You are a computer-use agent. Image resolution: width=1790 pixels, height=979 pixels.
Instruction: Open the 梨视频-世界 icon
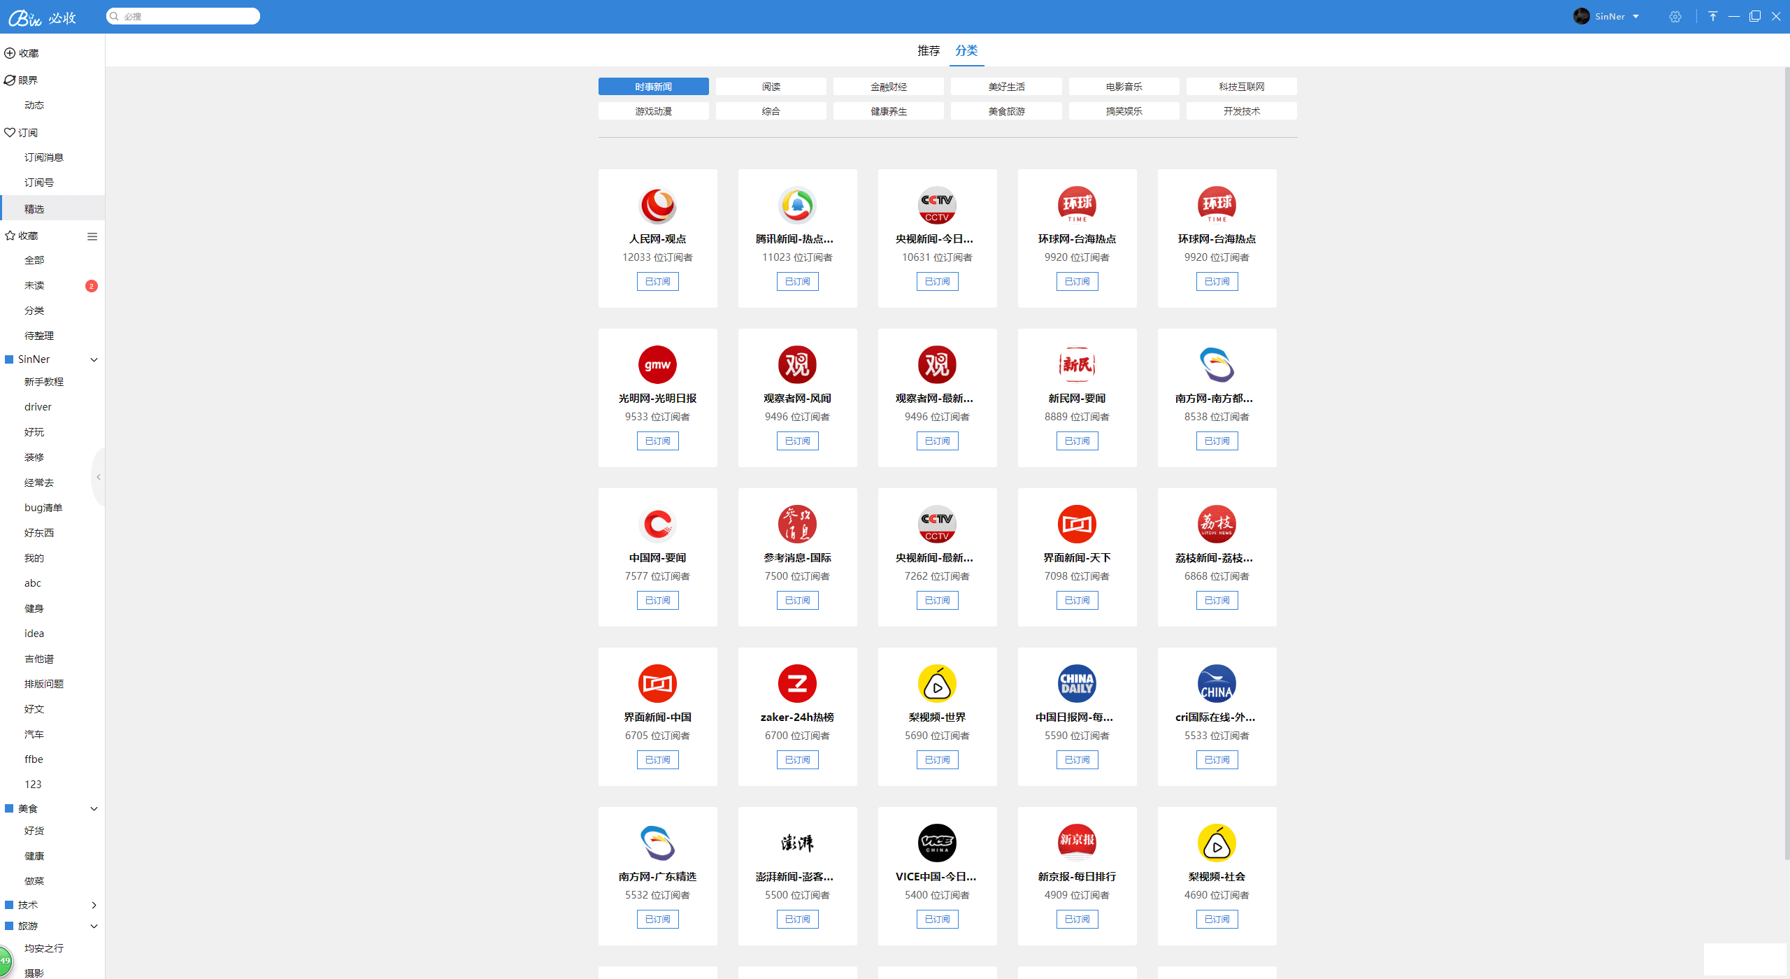tap(937, 683)
